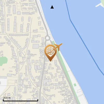Click the globe inside the location pin
The height and width of the screenshot is (104, 104).
tap(50, 51)
